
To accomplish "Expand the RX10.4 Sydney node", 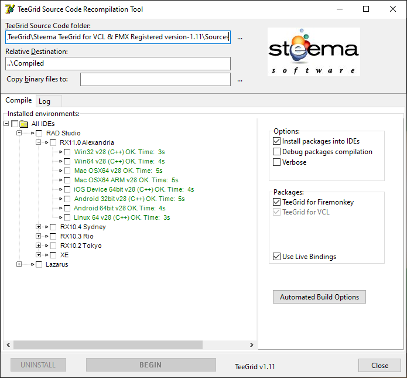I will coord(39,227).
